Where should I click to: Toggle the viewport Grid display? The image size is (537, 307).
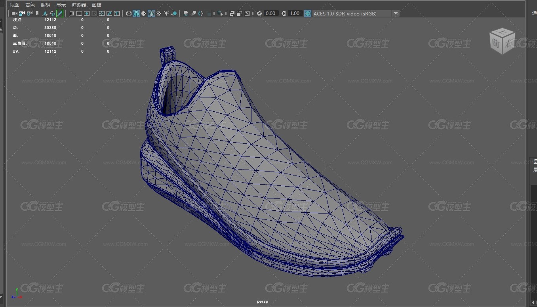pos(72,13)
